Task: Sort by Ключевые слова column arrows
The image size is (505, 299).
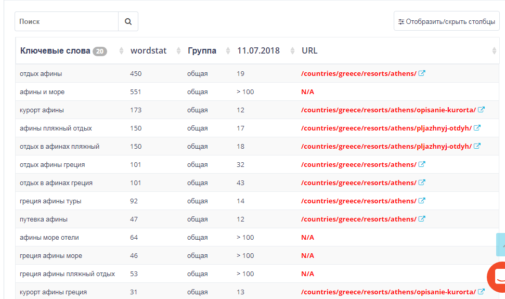Action: (121, 51)
